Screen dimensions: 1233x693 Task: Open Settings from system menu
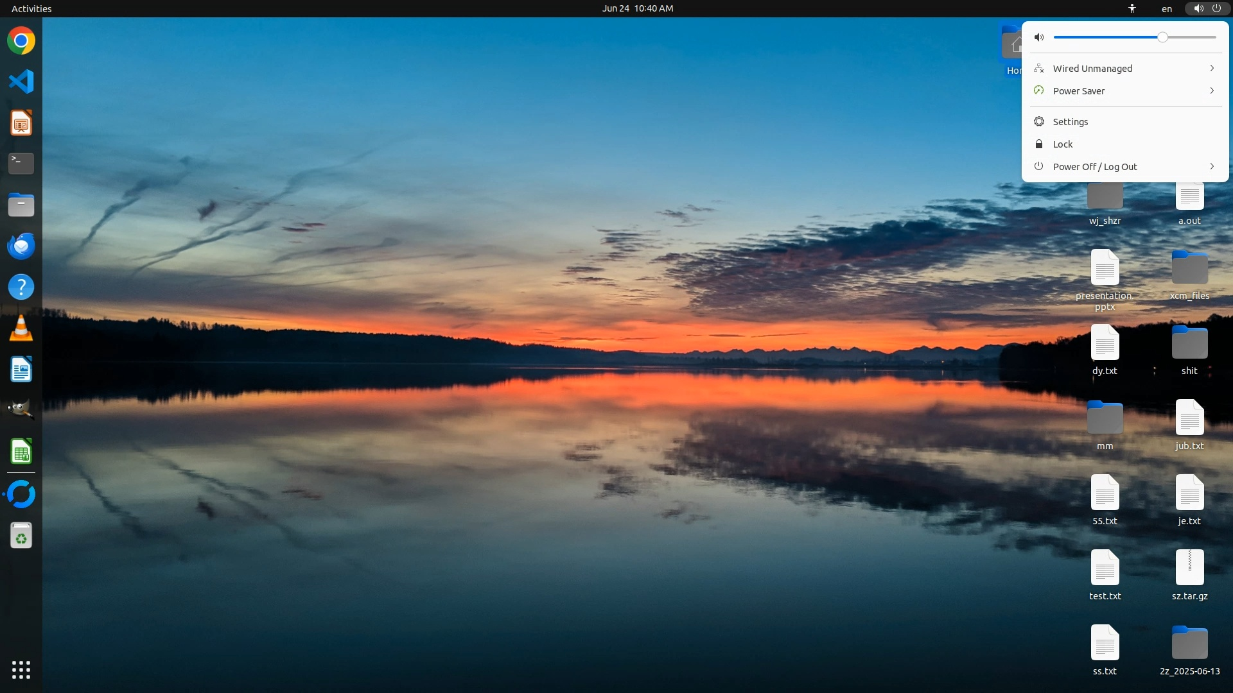point(1070,122)
